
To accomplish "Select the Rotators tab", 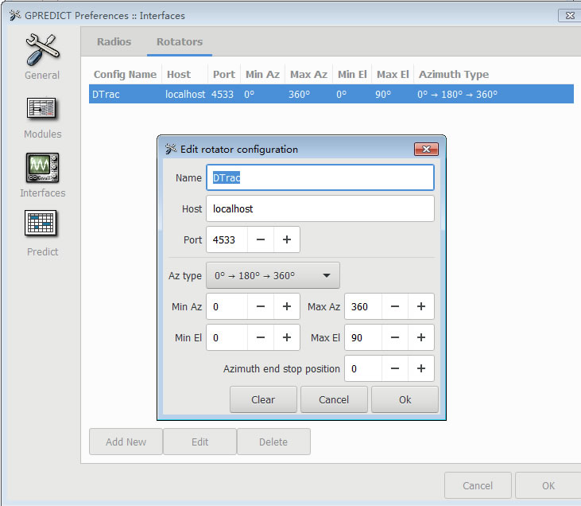I will (x=179, y=41).
